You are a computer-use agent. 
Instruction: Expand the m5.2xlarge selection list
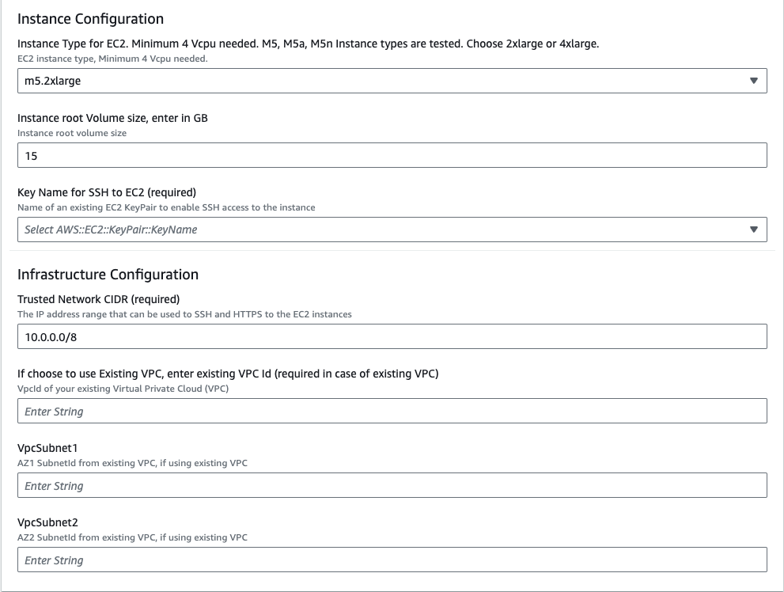pos(392,80)
